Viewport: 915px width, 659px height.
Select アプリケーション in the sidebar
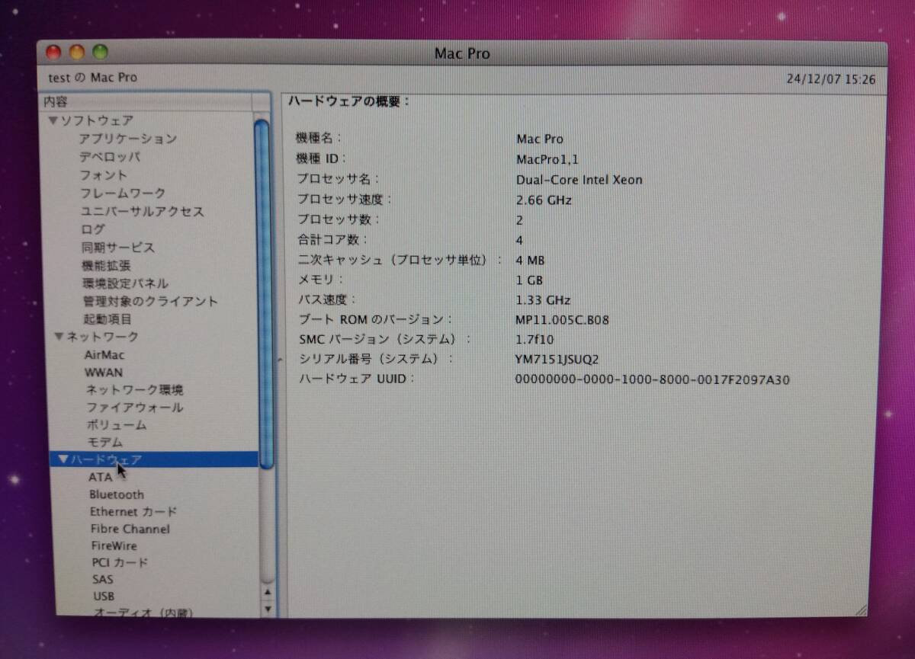point(127,139)
